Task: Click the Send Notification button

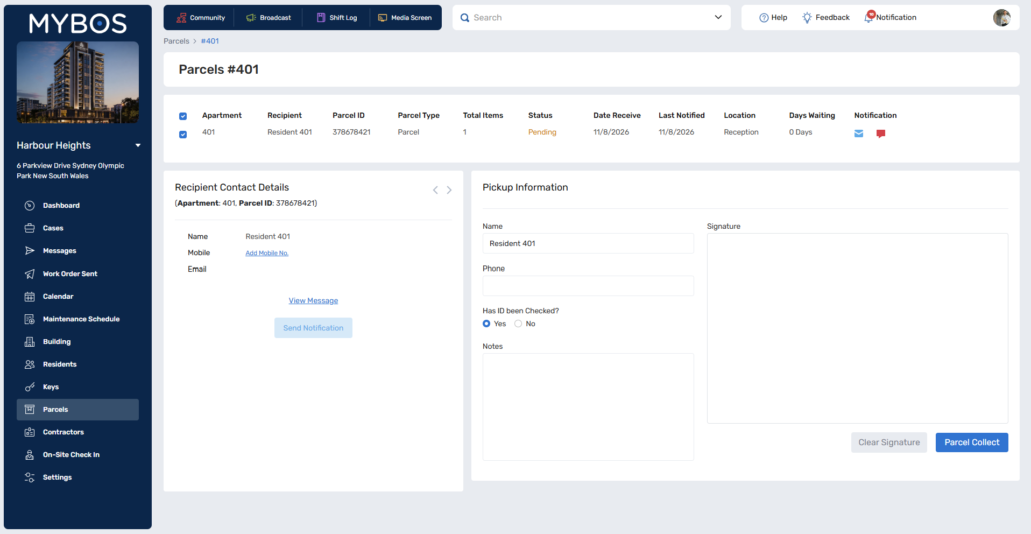Action: tap(313, 328)
